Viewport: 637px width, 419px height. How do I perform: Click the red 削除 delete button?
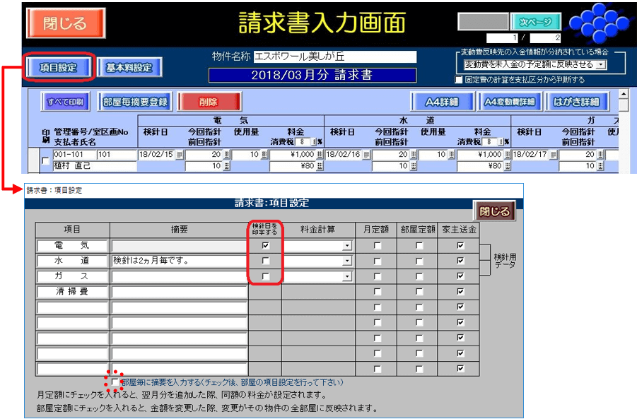pos(209,102)
